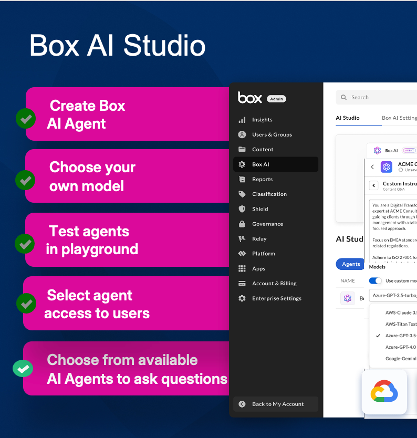
Task: Click the Account & Billing menu label
Action: (x=274, y=284)
